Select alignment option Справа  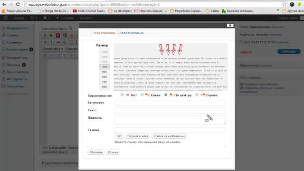[x=197, y=95]
